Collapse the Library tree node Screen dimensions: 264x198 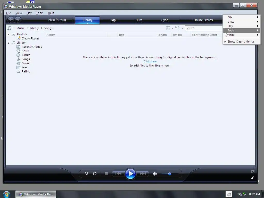point(9,43)
